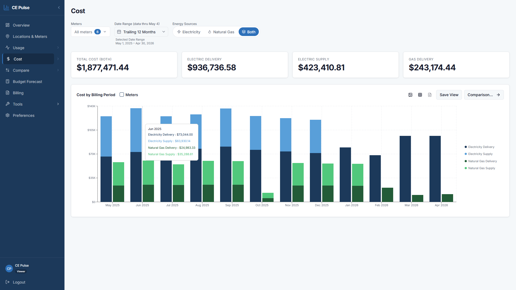The width and height of the screenshot is (516, 290).
Task: Open the Comparison button
Action: 484,95
